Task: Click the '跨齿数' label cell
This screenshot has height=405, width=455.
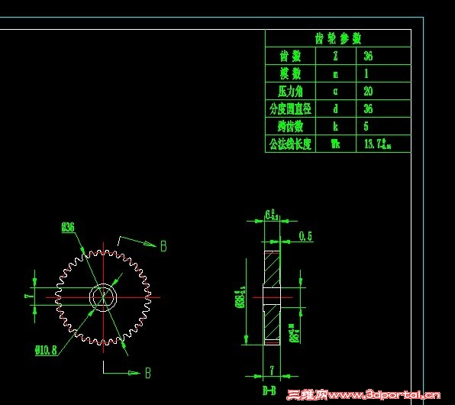Action: tap(290, 126)
